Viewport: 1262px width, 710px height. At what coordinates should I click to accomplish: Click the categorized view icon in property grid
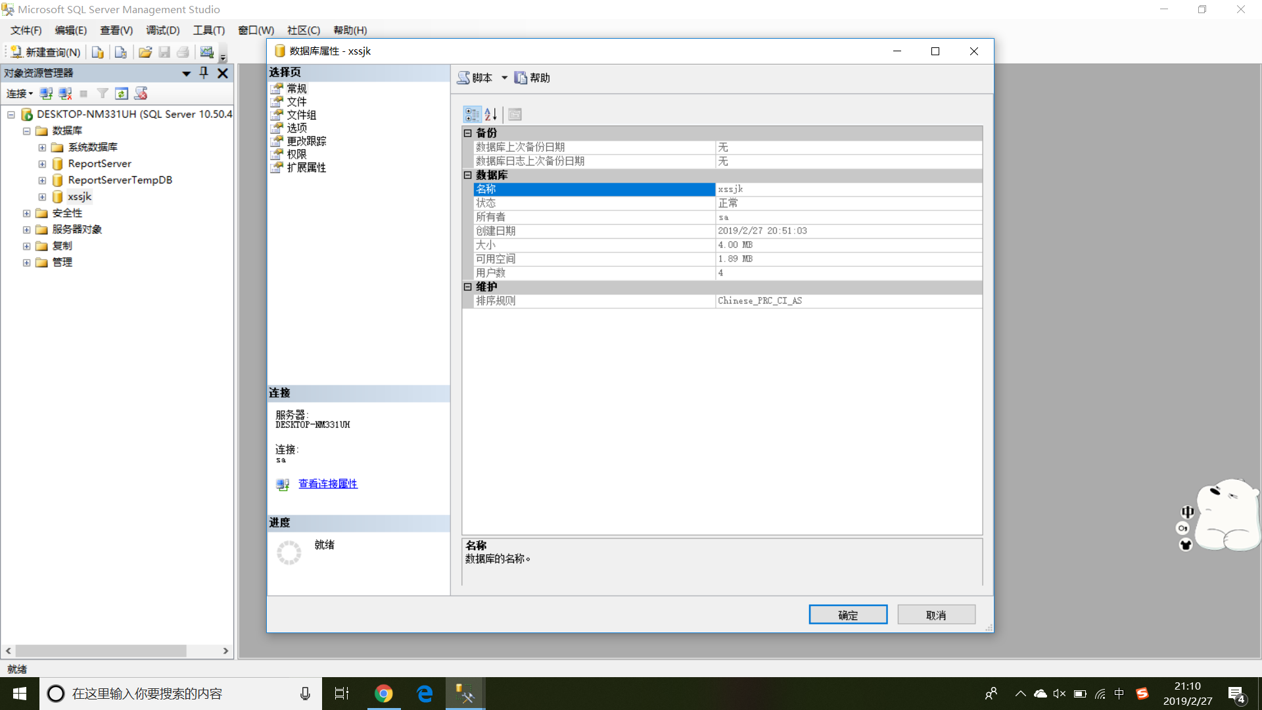472,114
